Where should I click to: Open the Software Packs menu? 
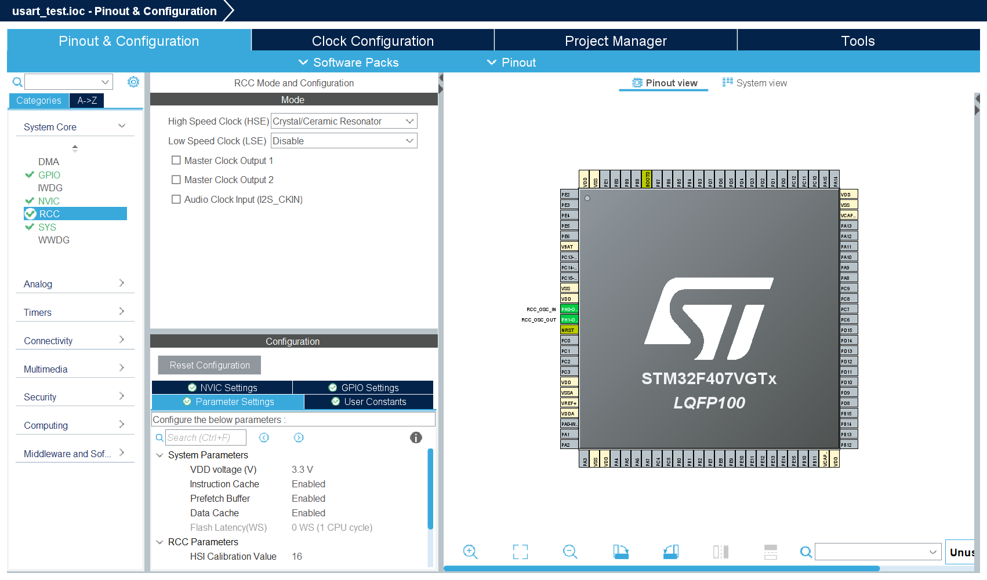[x=349, y=63]
